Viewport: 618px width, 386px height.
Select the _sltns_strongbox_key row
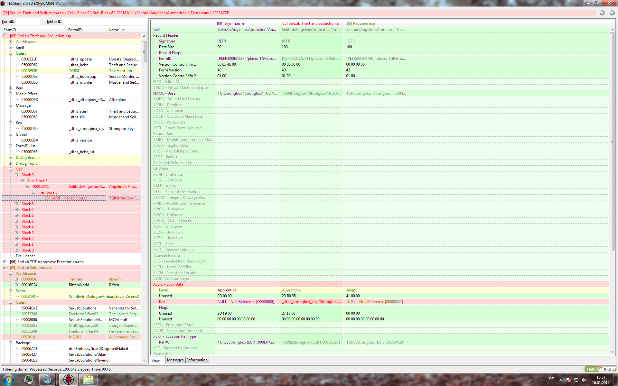point(71,129)
